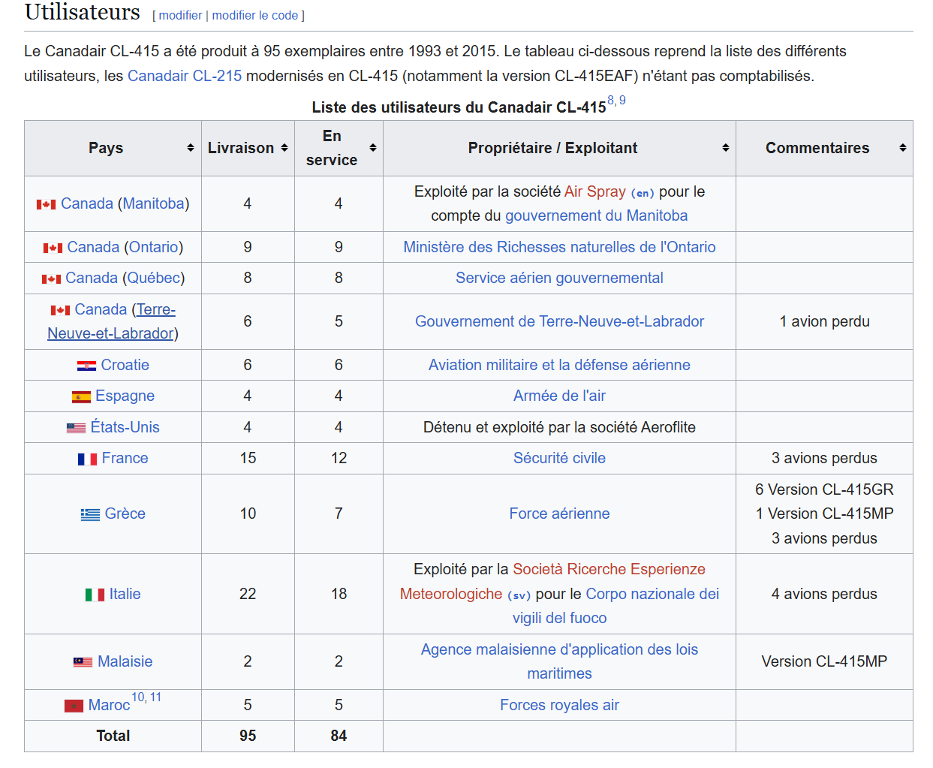
Task: Open the Canadair CL-215 link
Action: [x=185, y=76]
